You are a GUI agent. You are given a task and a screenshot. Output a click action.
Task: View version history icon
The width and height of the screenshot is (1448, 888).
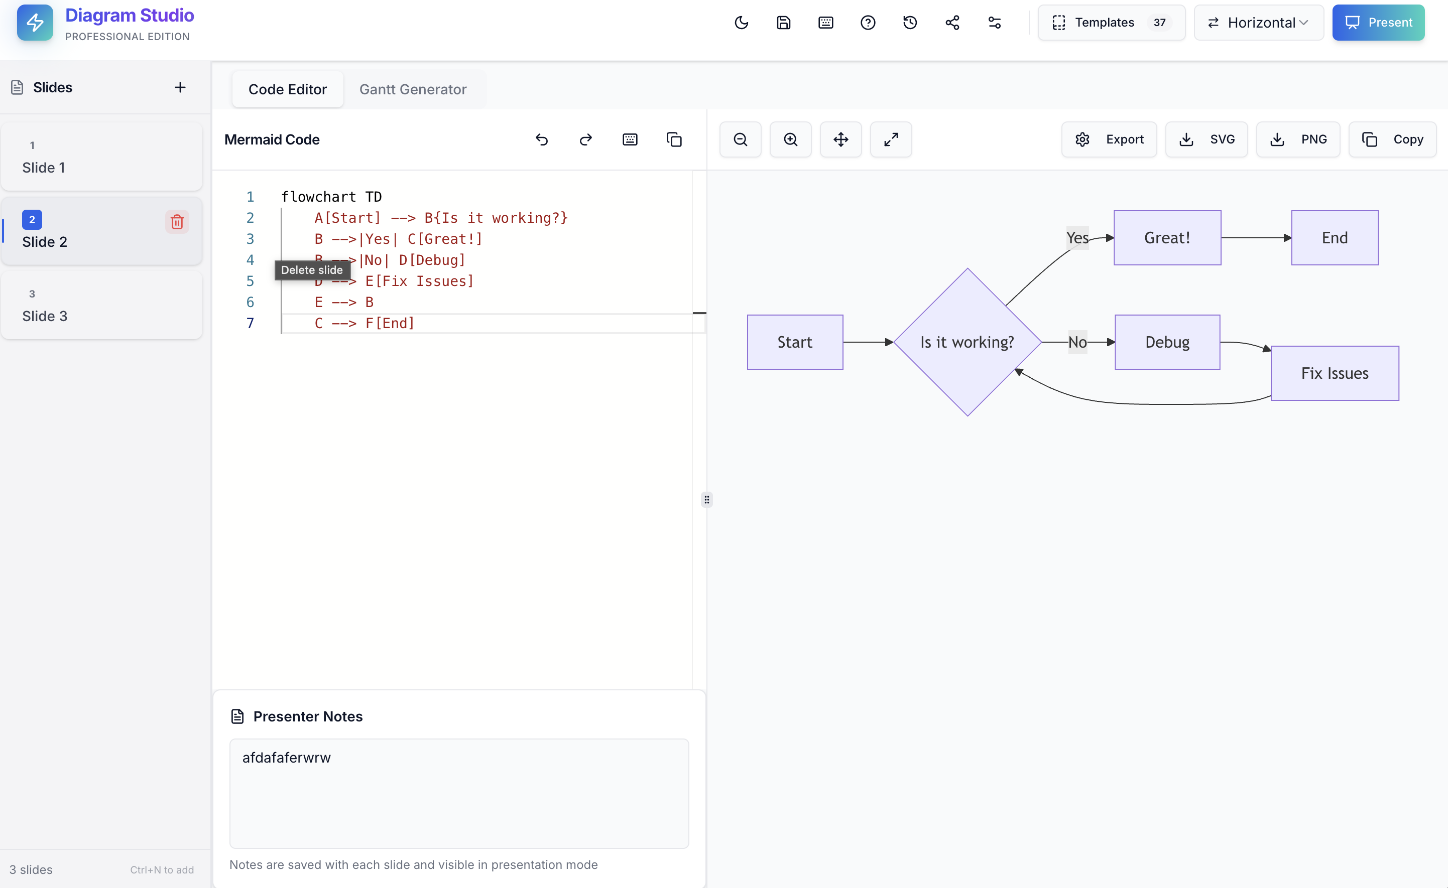(x=910, y=22)
